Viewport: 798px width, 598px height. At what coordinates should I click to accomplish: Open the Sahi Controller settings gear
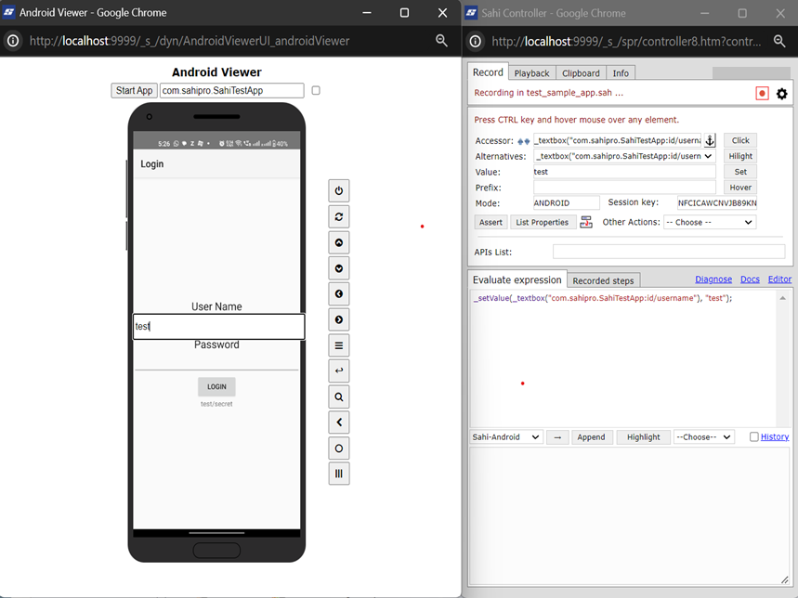click(782, 94)
